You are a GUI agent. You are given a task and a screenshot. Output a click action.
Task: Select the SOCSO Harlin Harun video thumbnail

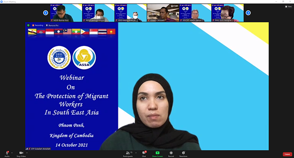(195, 12)
